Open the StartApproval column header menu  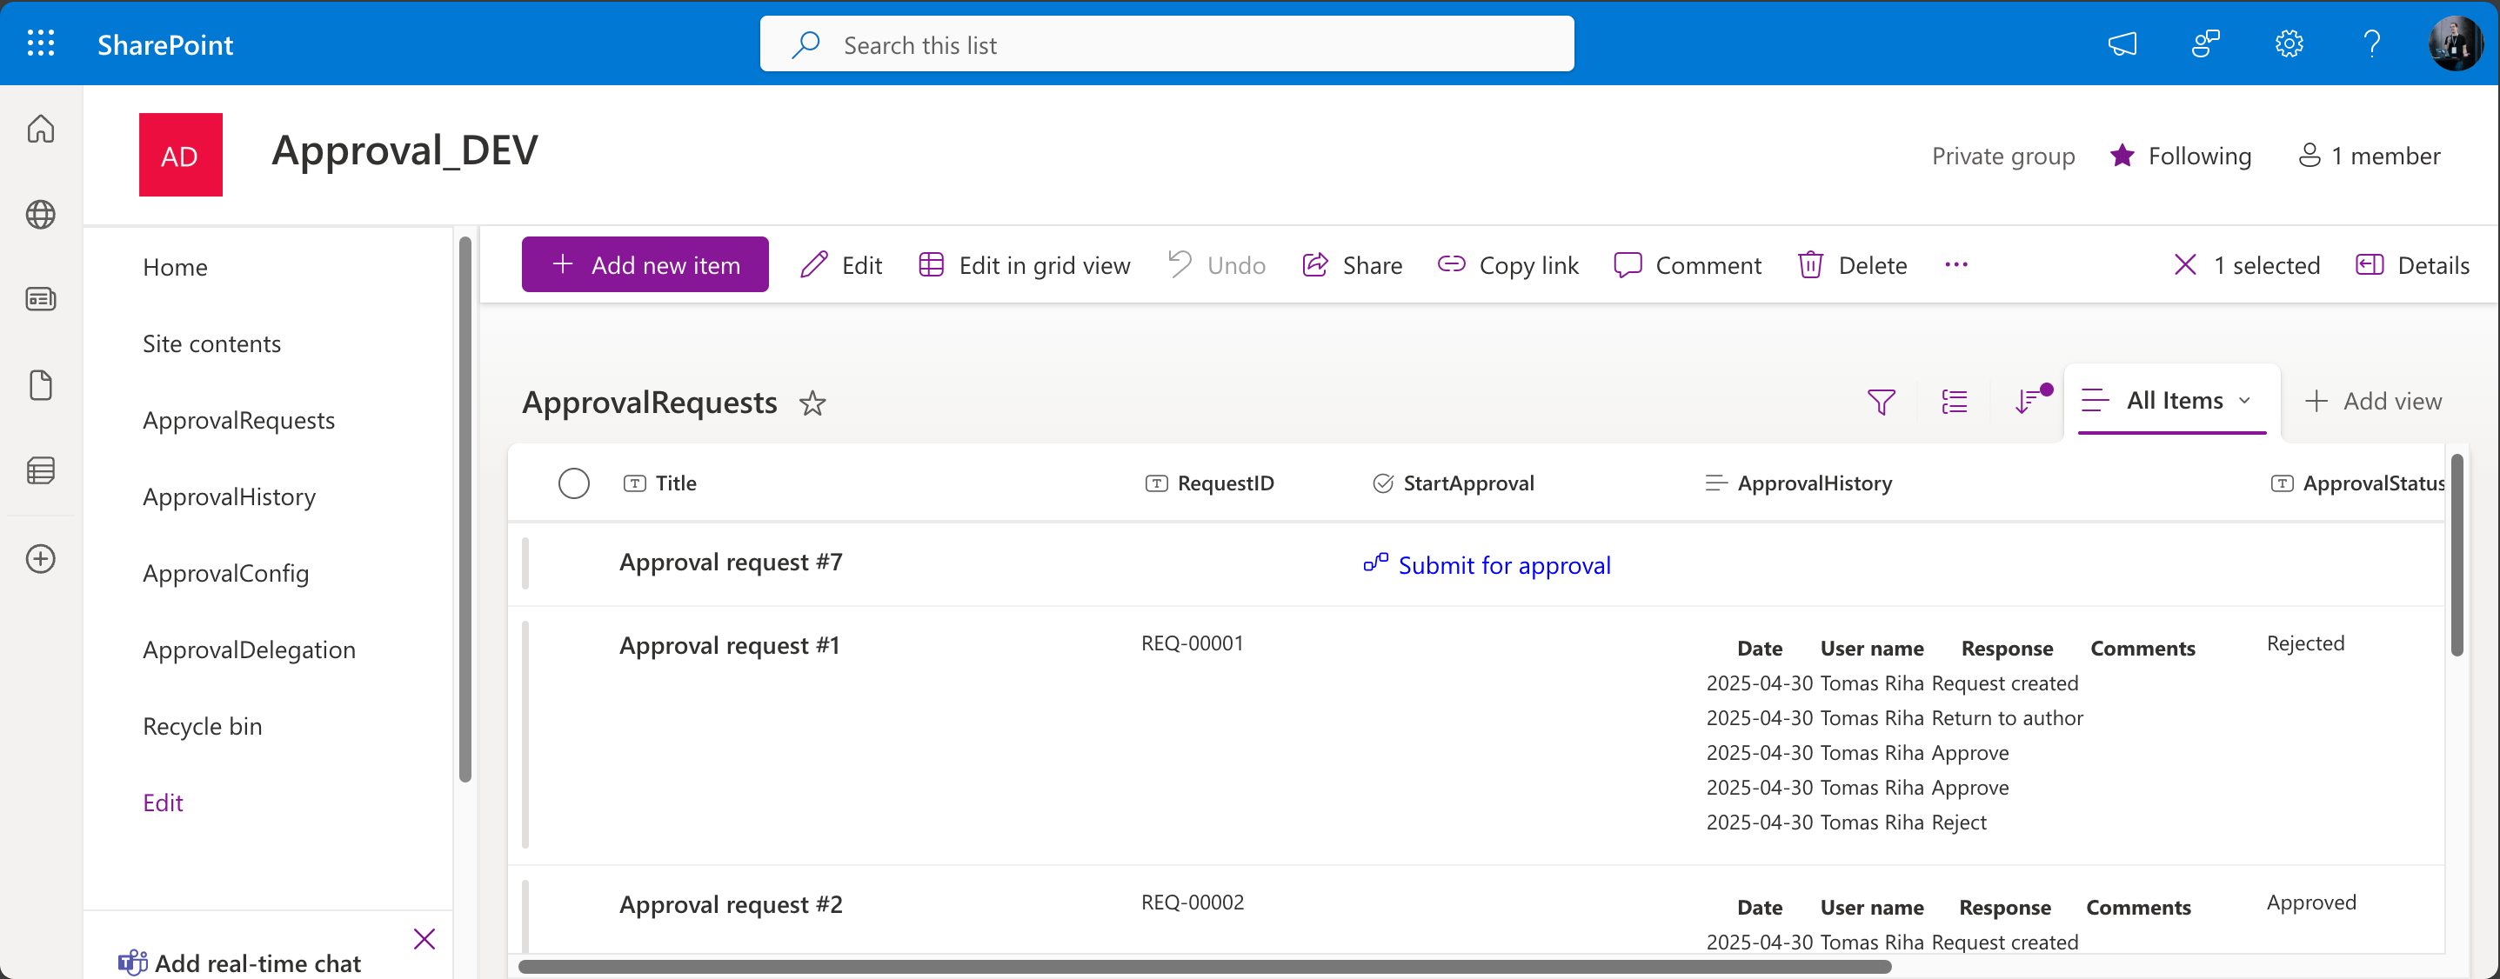pyautogui.click(x=1453, y=483)
